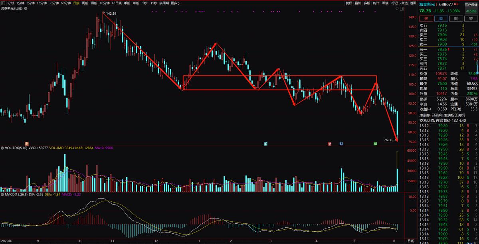Select the 10分钟 period
479x244 pixels.
pyautogui.click(x=105, y=3)
